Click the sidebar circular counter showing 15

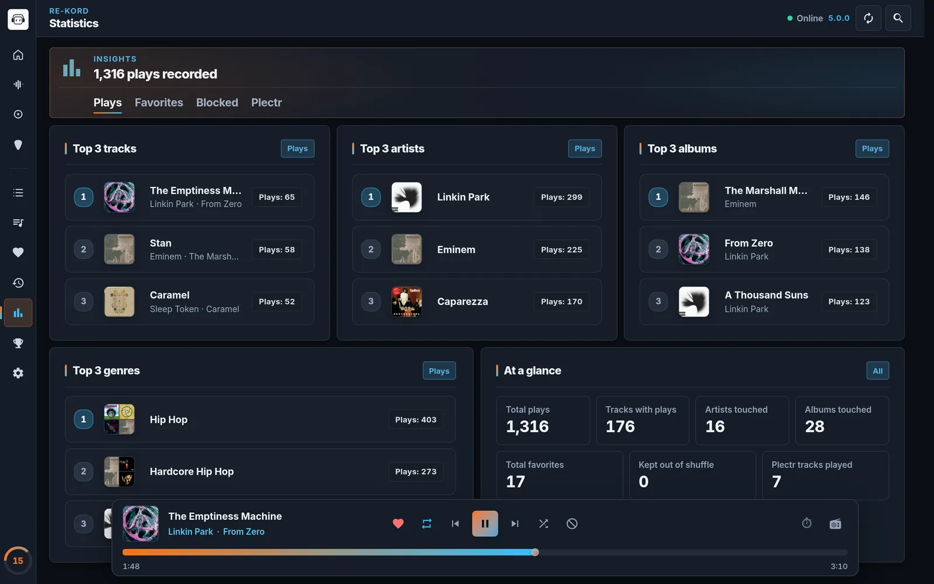pos(18,561)
